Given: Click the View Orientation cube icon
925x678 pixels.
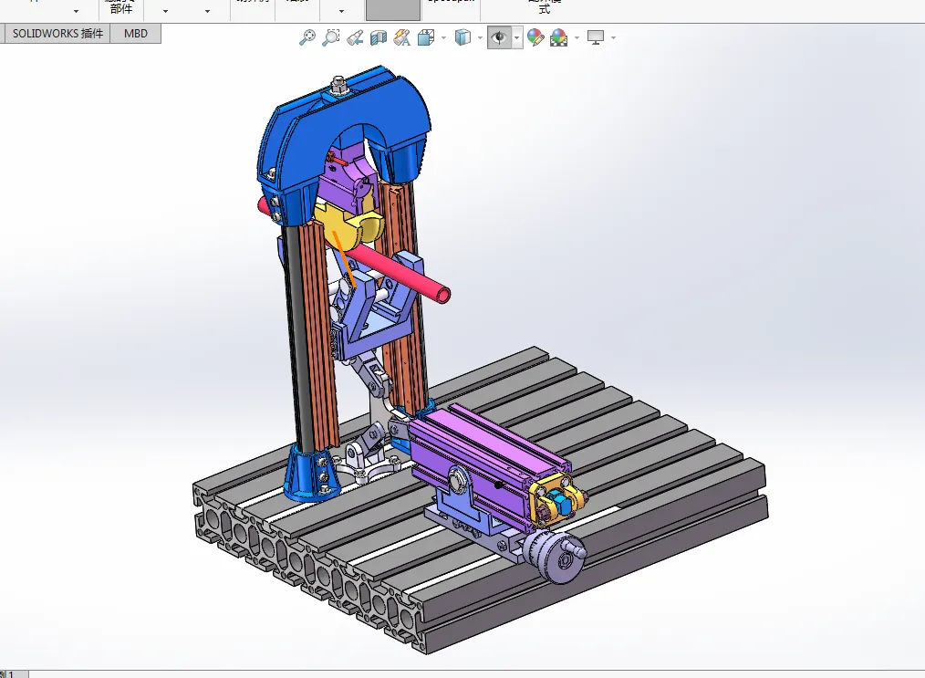Looking at the screenshot, I should (426, 37).
